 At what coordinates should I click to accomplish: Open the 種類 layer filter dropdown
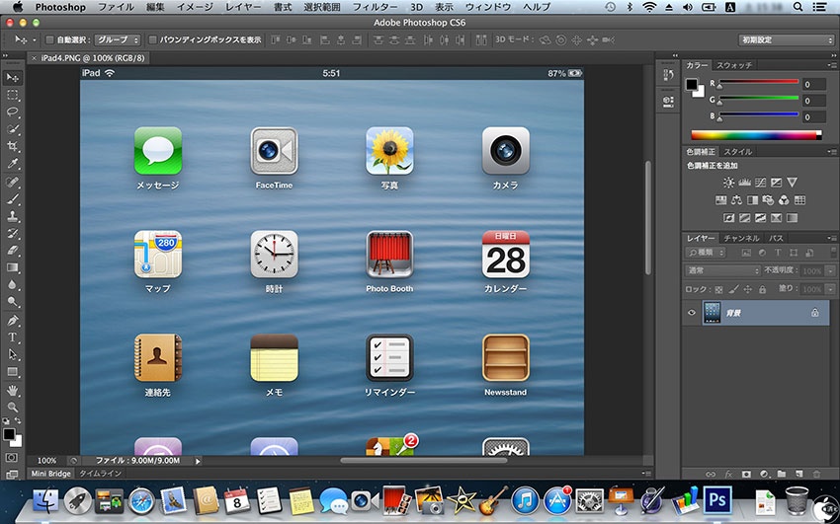[706, 252]
